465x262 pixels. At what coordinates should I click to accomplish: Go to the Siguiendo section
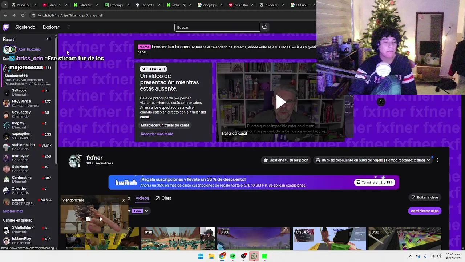click(x=25, y=27)
